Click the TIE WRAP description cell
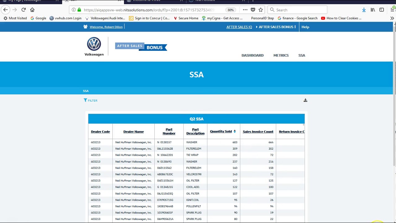The height and width of the screenshot is (223, 396). (192, 155)
